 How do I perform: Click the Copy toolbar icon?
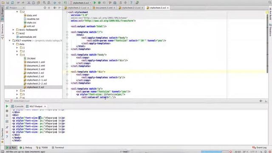click(34, 3)
